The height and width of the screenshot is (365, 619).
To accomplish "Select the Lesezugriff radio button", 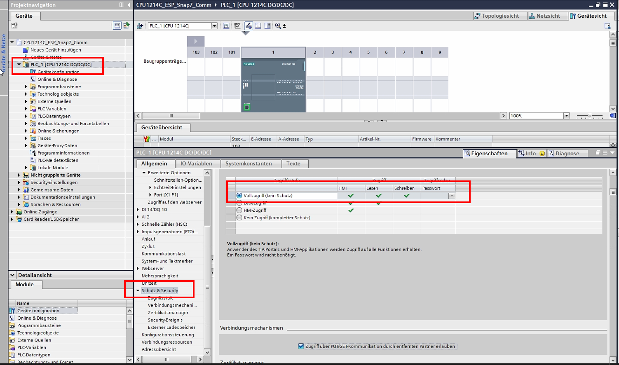I will (x=239, y=203).
